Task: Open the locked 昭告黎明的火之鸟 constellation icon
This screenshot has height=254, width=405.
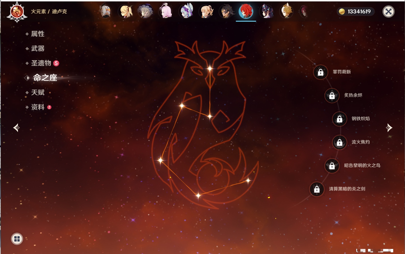Action: [x=332, y=166]
